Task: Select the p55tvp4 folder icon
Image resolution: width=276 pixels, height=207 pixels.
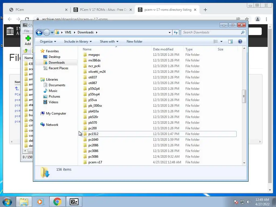Action: (x=85, y=94)
